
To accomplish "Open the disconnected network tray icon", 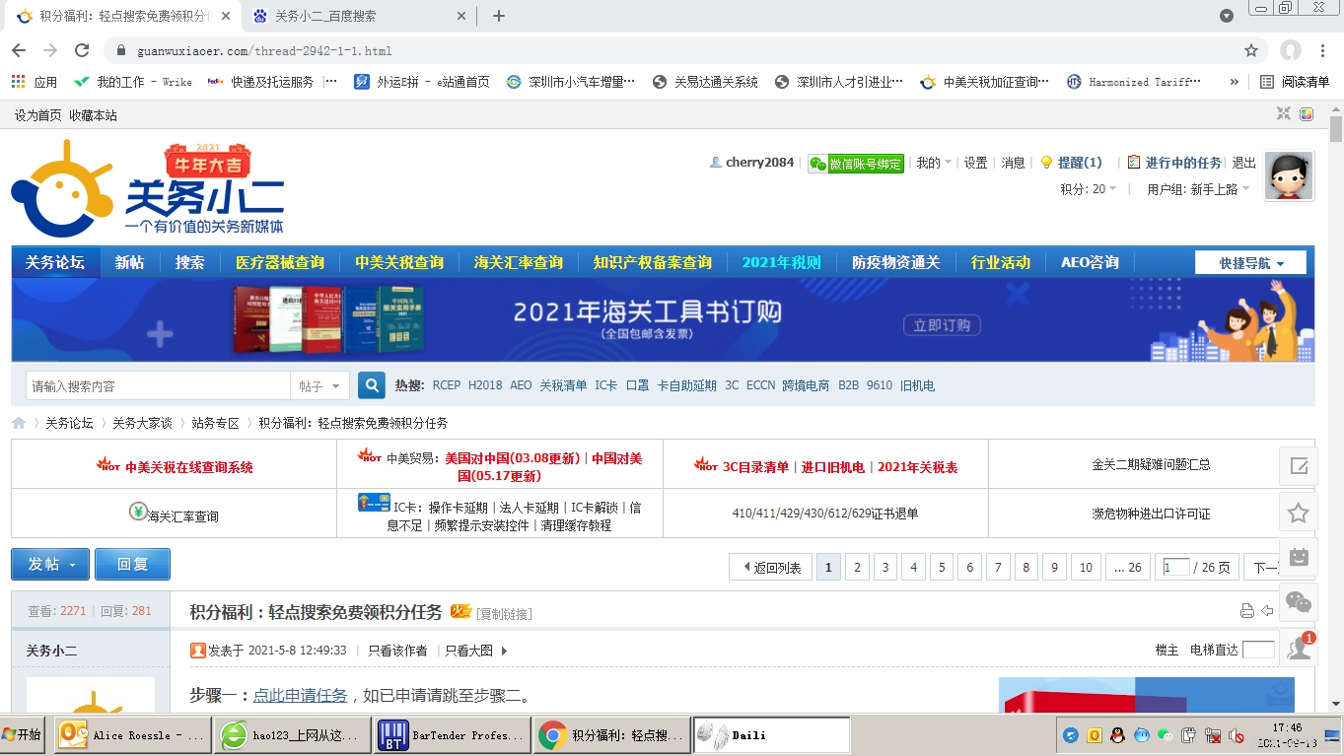I will (x=1213, y=735).
